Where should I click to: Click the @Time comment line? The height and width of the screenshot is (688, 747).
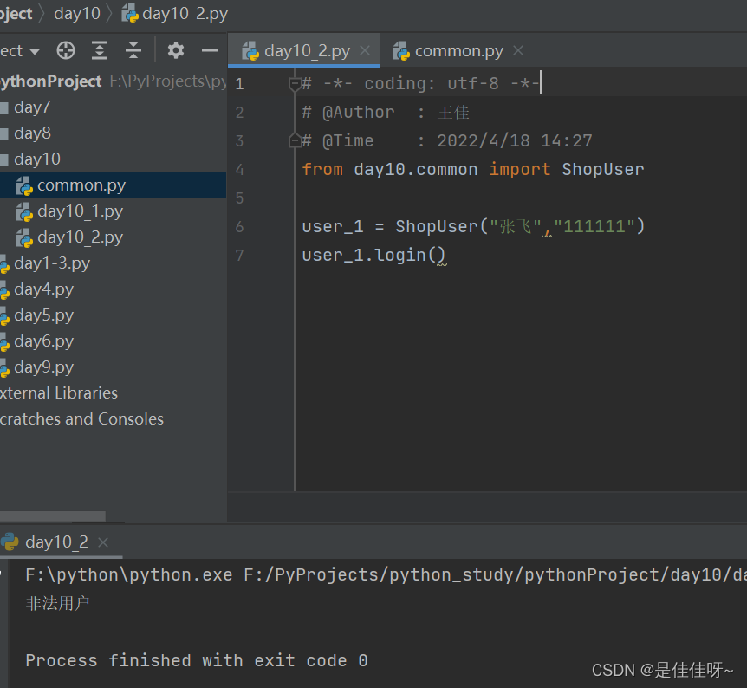pyautogui.click(x=447, y=141)
